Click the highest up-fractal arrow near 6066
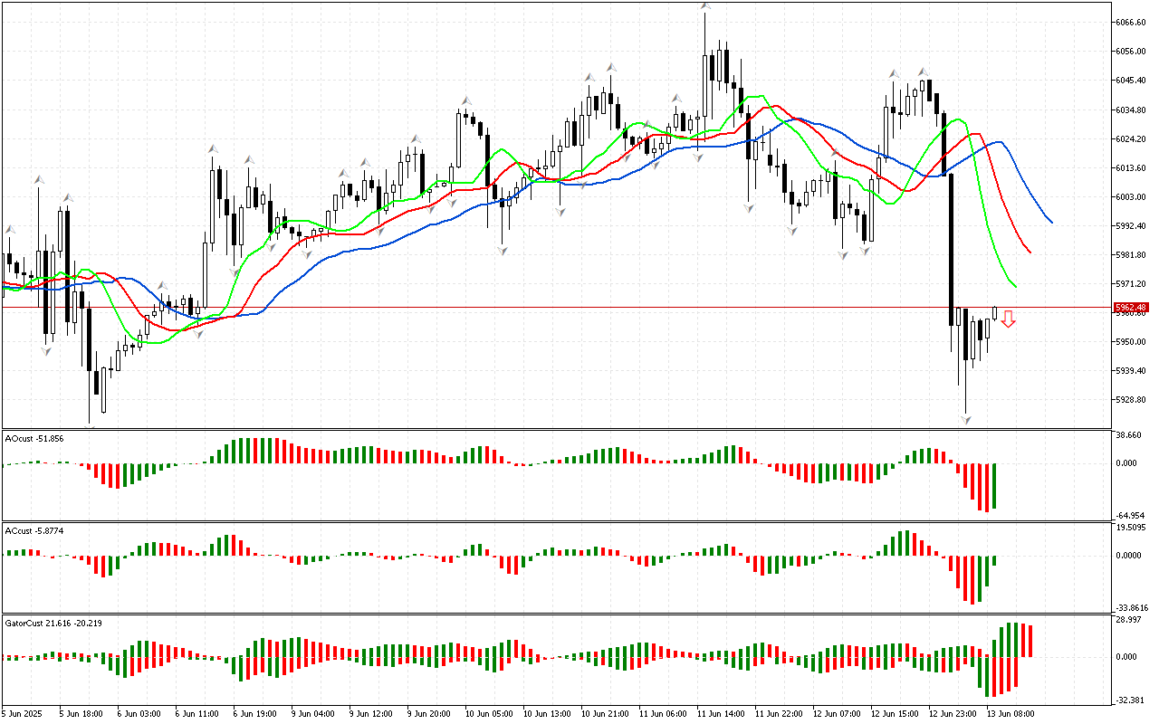Viewport: 1159px width, 724px height. 704,7
